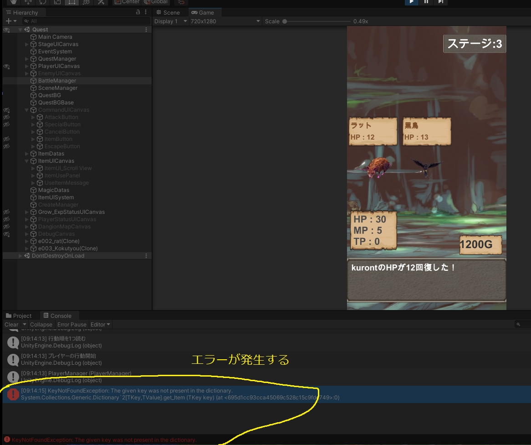Open the custom editor tools icon
This screenshot has width=531, height=445.
click(101, 2)
